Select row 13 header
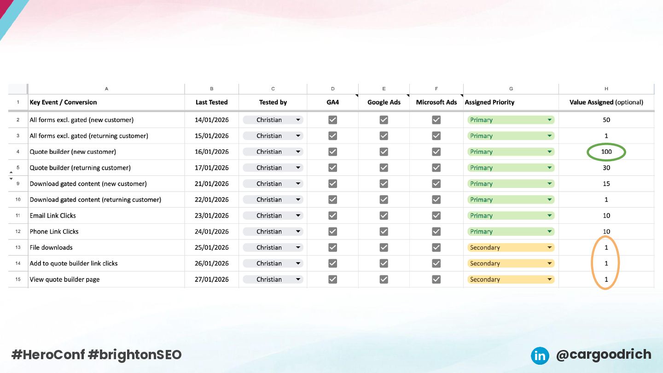This screenshot has width=663, height=373. [18, 247]
